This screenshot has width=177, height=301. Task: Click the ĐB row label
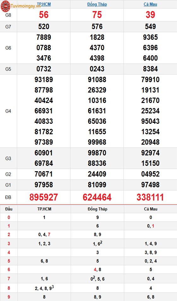point(8,197)
